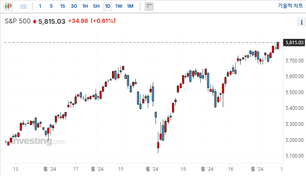Select the candlestick chart type icon

[8, 6]
